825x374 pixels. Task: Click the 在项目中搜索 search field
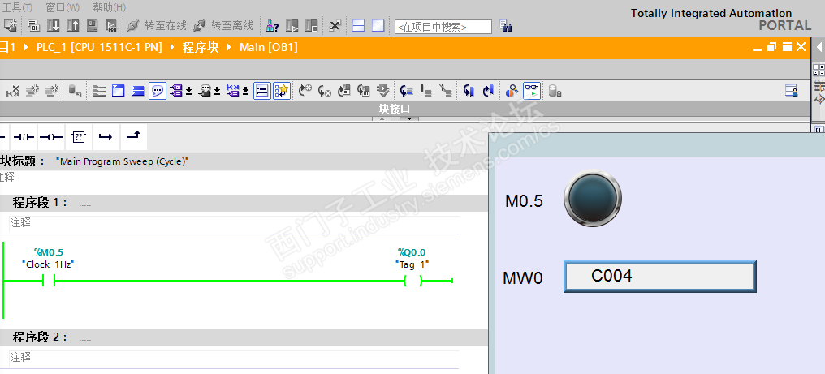(443, 27)
